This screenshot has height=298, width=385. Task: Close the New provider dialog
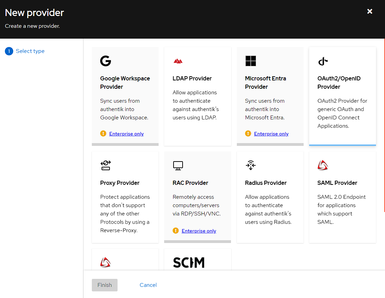370,11
